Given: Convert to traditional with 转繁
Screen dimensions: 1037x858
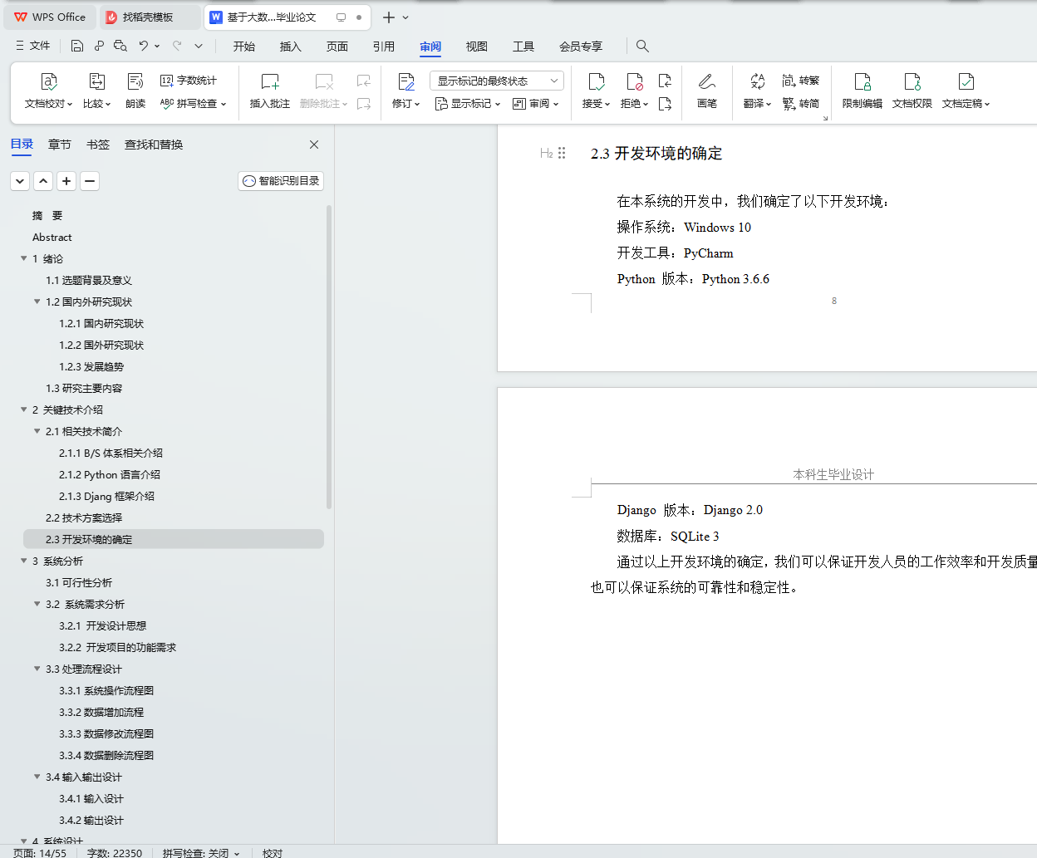Looking at the screenshot, I should [x=801, y=81].
